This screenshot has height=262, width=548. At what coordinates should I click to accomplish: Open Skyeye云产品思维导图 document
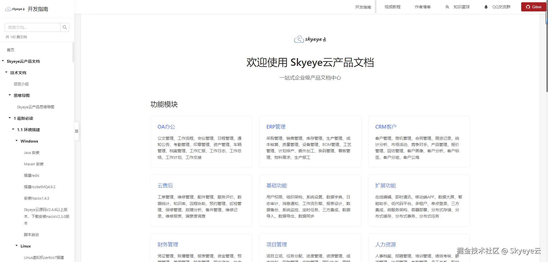pyautogui.click(x=36, y=107)
